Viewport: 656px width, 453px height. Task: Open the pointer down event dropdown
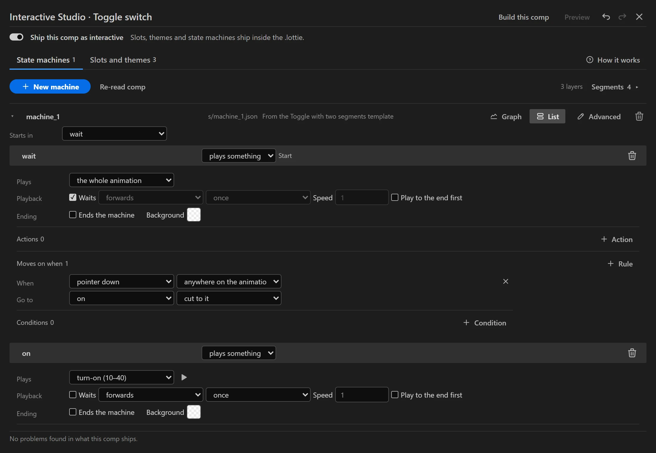coord(122,281)
